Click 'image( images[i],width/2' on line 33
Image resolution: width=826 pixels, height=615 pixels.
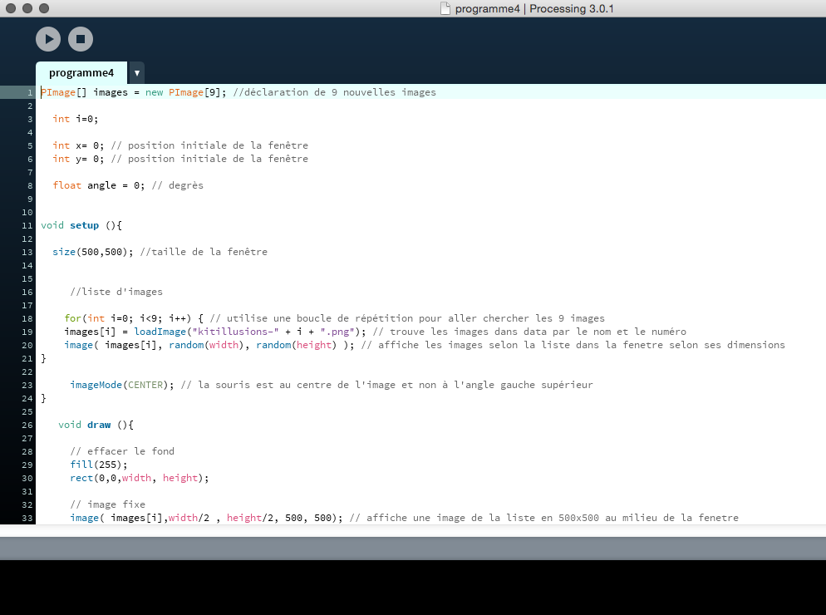coord(140,518)
